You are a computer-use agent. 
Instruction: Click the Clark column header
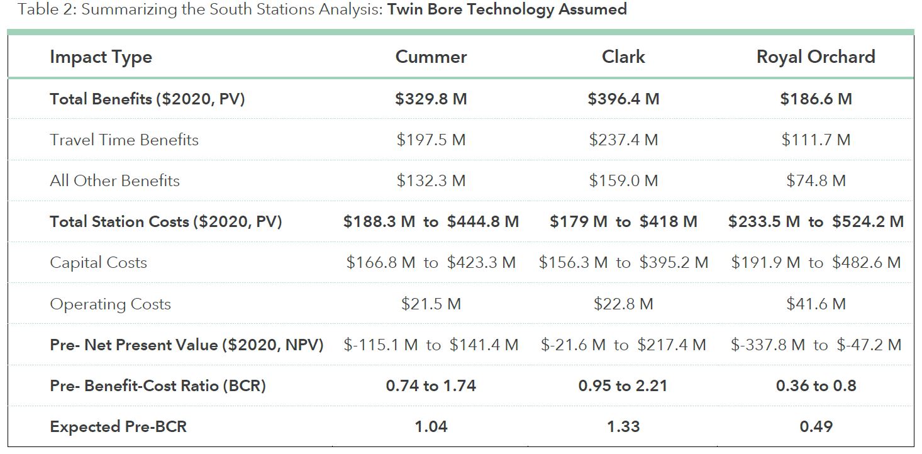(623, 57)
